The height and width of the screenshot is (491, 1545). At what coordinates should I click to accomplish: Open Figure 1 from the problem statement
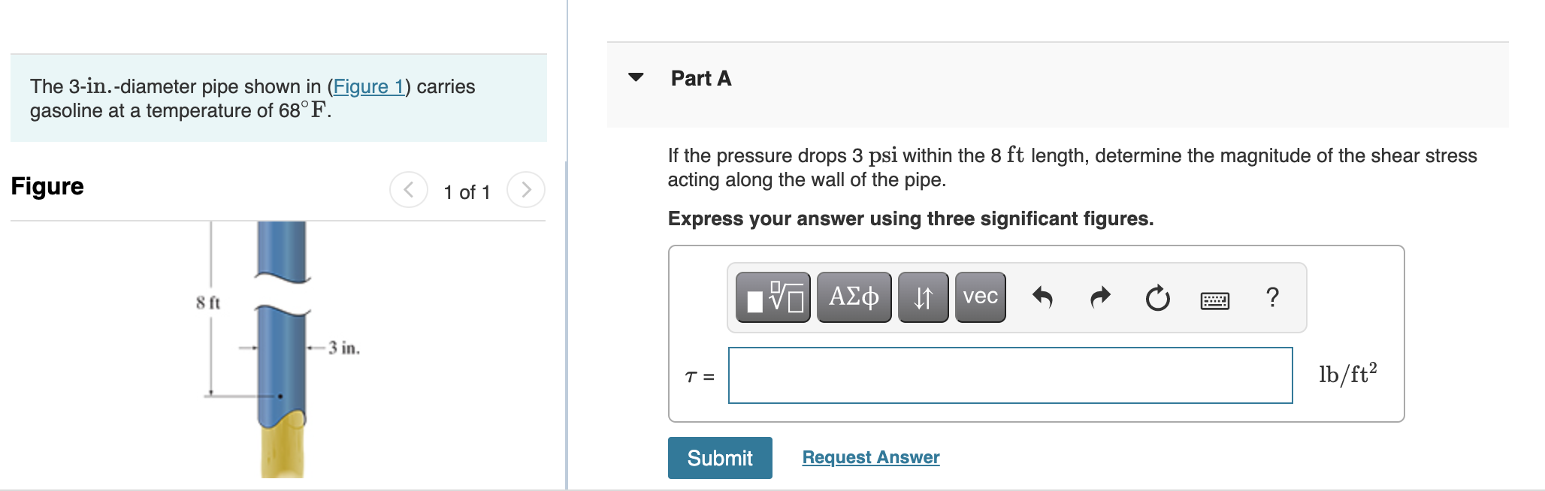[x=370, y=86]
